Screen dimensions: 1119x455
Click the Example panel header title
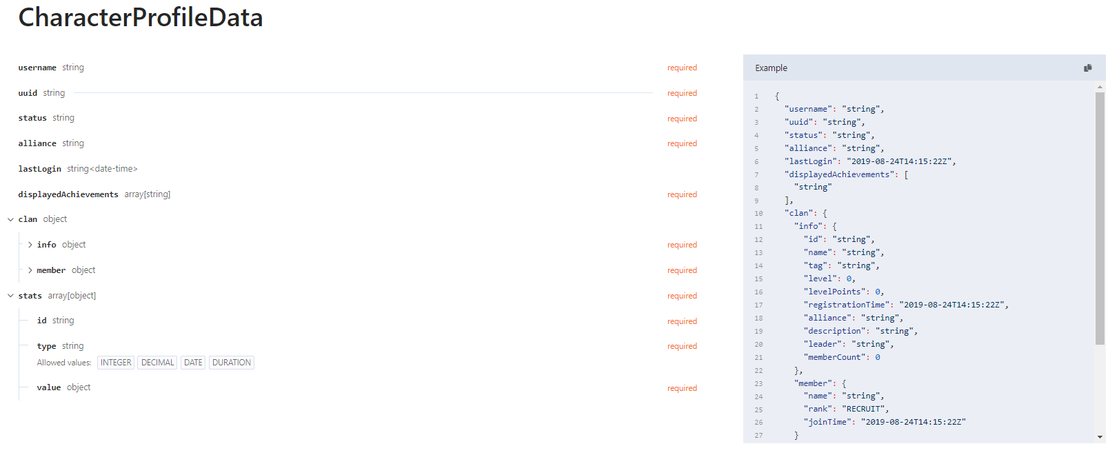(771, 68)
